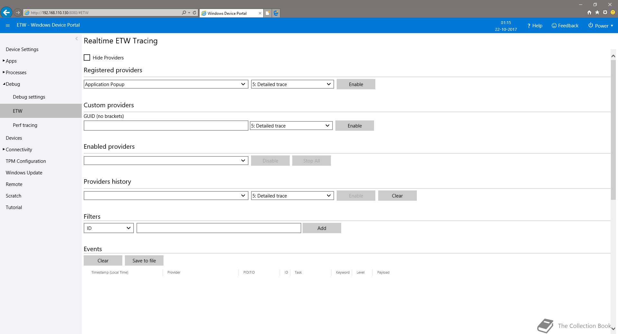This screenshot has width=618, height=334.
Task: Click the Level column header
Action: point(360,272)
